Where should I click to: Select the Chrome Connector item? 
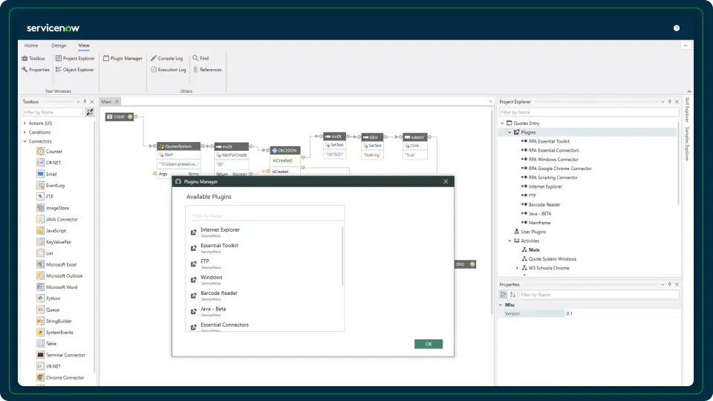click(60, 377)
